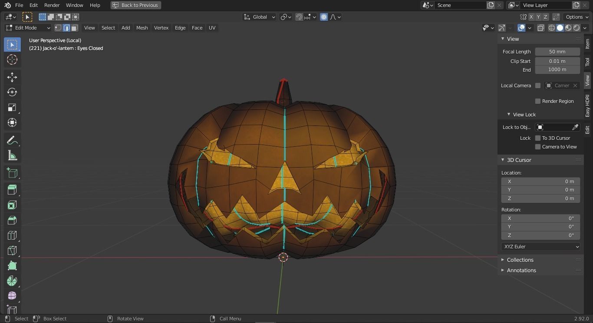Activate the Move tool

click(12, 77)
